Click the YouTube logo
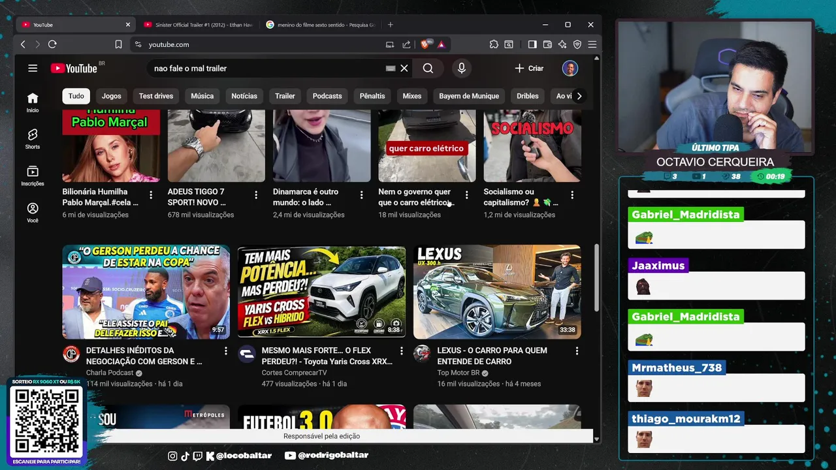Viewport: 836px width, 470px height. coord(74,69)
